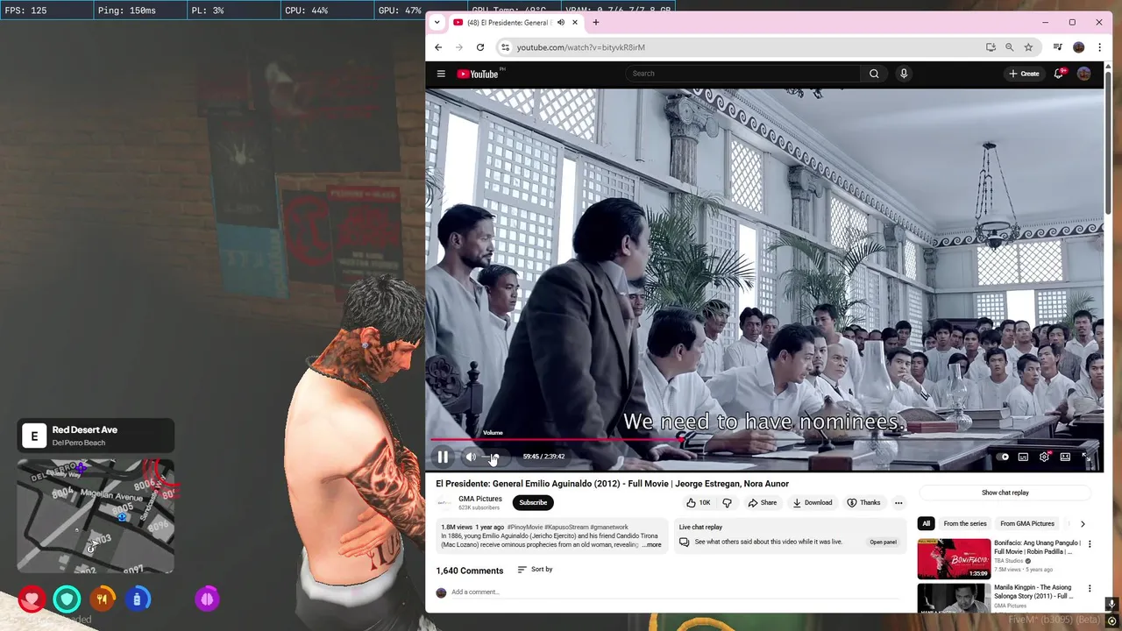Open more actions ellipsis under video
This screenshot has height=631, width=1122.
coord(898,503)
